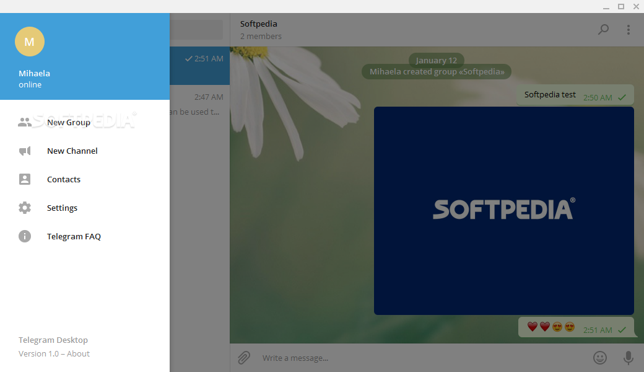
Task: Click the online status text
Action: point(30,85)
